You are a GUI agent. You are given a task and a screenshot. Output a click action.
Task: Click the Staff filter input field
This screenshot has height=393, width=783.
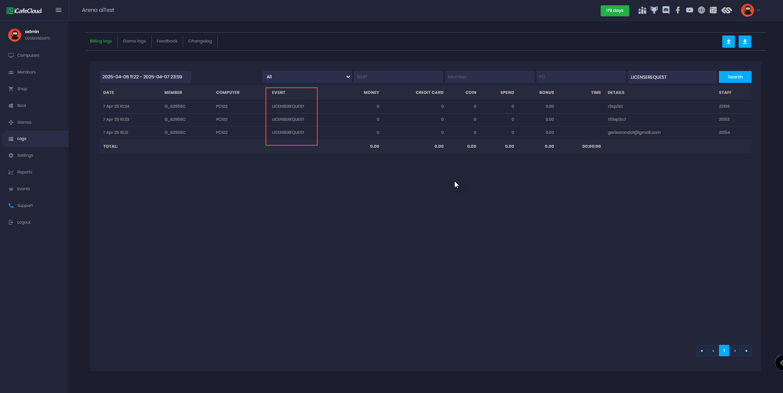pos(398,77)
